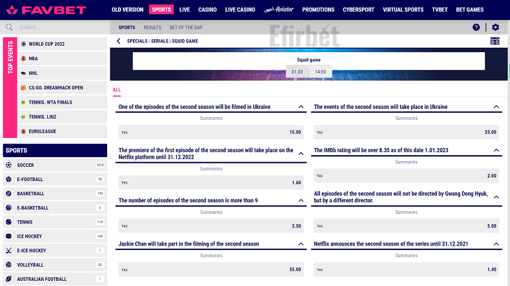Collapse 'filmed in Ukraine' market
This screenshot has width=510, height=286.
point(301,107)
